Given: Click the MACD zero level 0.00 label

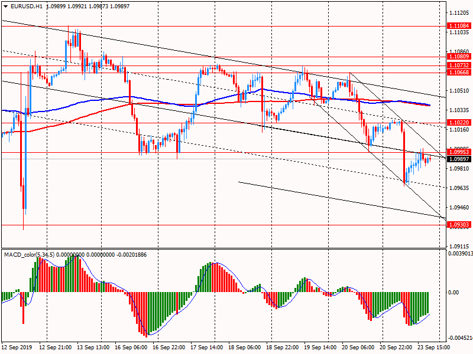Looking at the screenshot, I should tap(453, 292).
